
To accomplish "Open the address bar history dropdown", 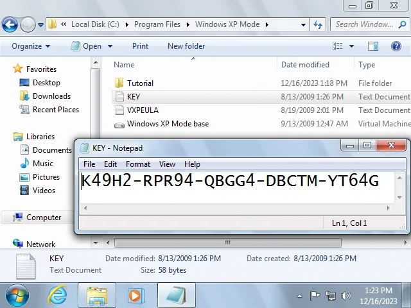I will click(x=303, y=24).
